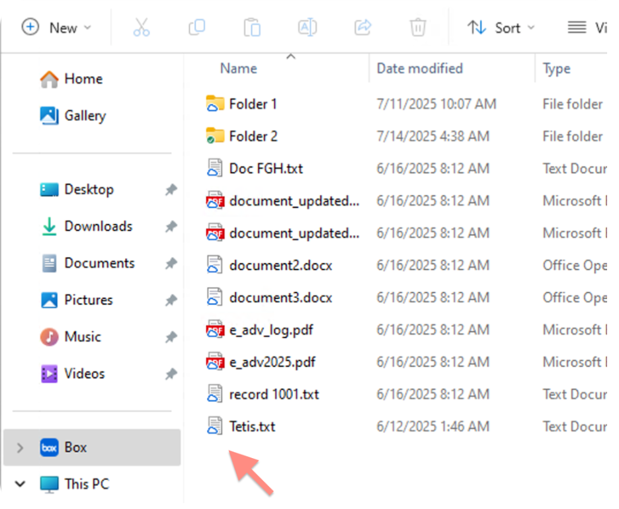Open the New dropdown menu
Screen dimensions: 619x509
[56, 28]
